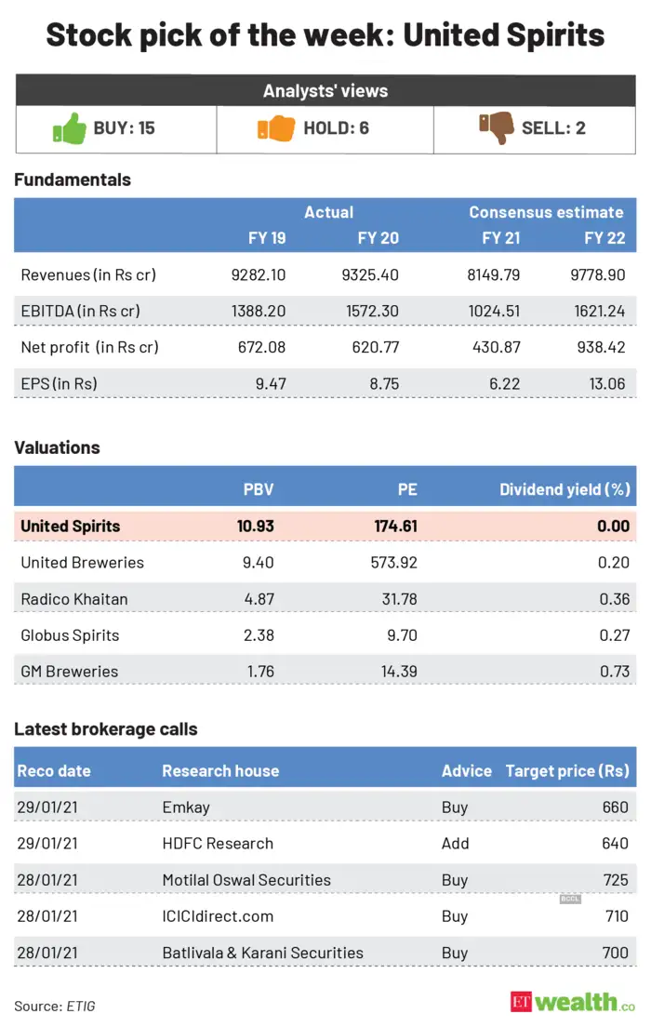Click the ETIG source text
651x1027 pixels.
[x=80, y=1006]
